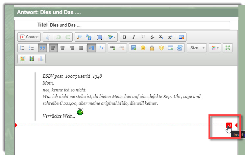Click the Source button
Viewport: 245px width, 155px height.
click(x=29, y=37)
